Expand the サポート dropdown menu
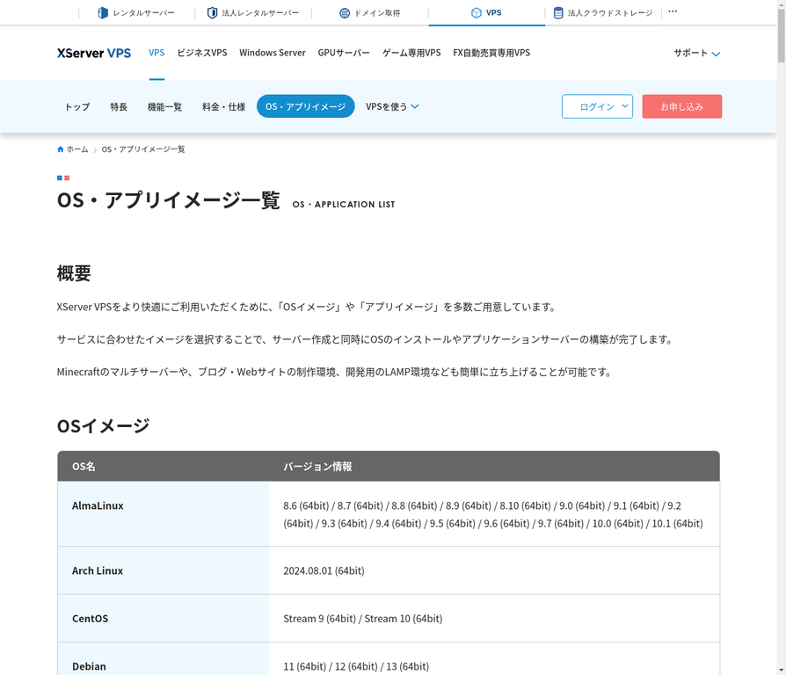Image resolution: width=786 pixels, height=675 pixels. [695, 53]
